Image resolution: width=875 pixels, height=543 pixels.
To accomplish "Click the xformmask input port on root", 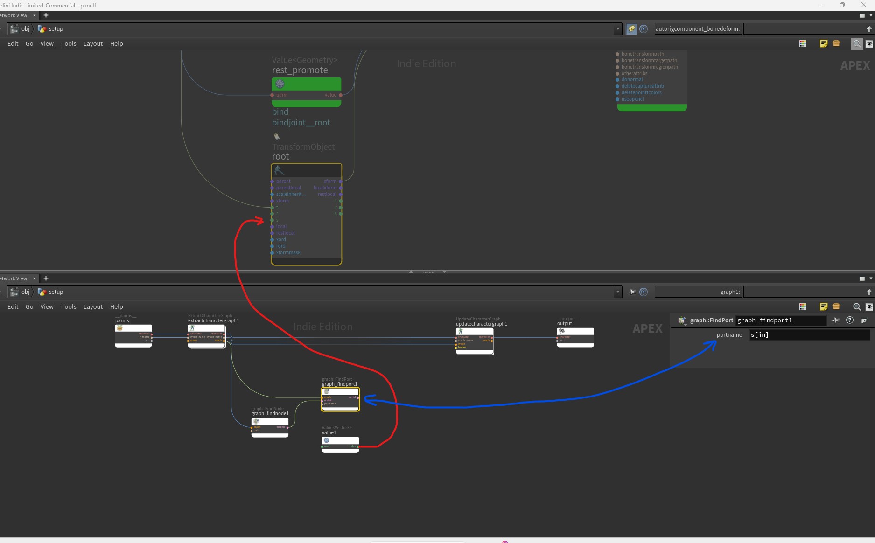I will (x=273, y=253).
